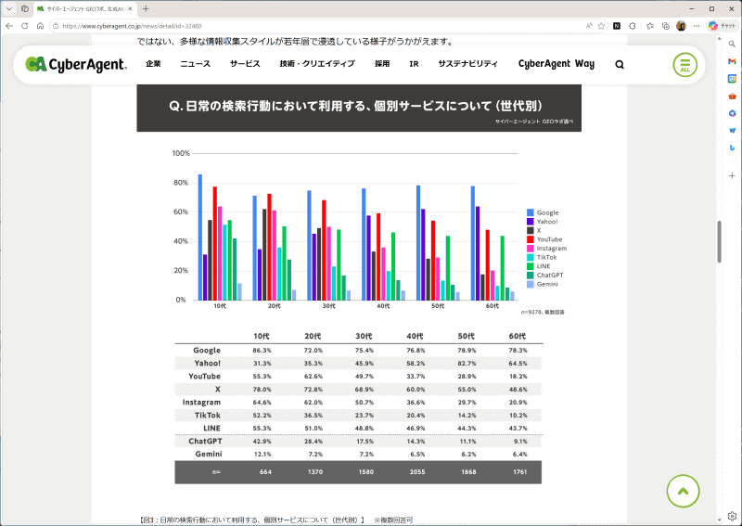Open 技術・クリエイティブ navigation menu

pyautogui.click(x=317, y=63)
